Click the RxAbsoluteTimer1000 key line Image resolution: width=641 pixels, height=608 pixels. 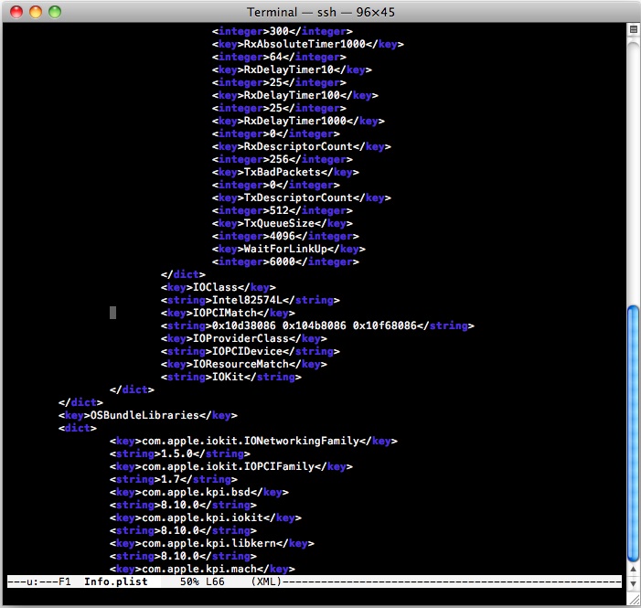[308, 44]
